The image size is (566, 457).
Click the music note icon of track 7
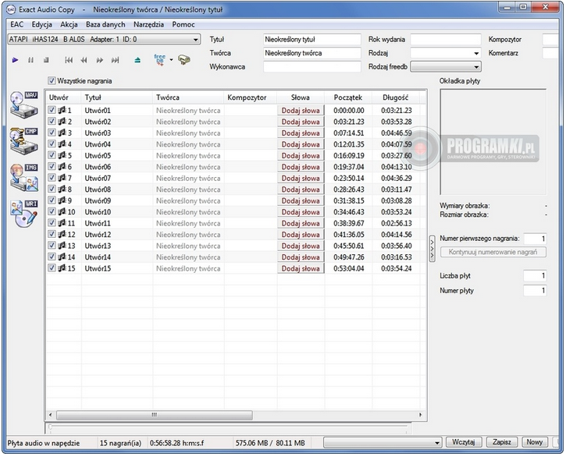point(62,178)
